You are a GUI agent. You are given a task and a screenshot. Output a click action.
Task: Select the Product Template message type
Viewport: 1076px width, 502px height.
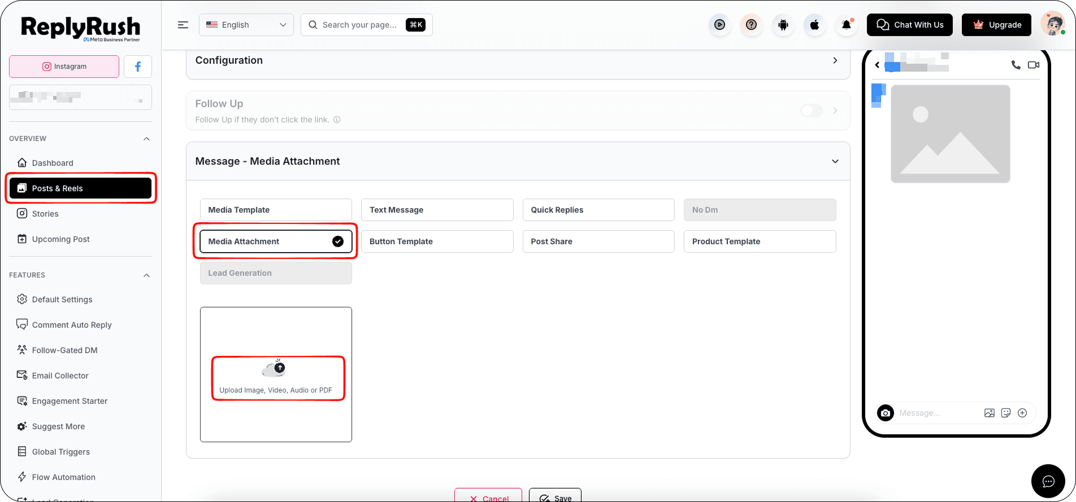(x=760, y=241)
